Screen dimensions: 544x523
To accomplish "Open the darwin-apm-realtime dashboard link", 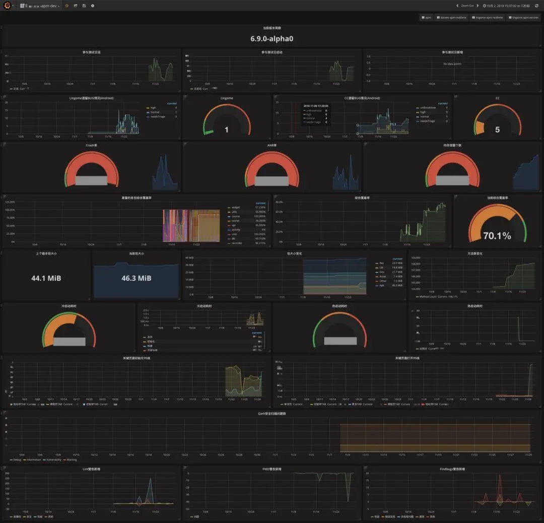I will pyautogui.click(x=451, y=17).
